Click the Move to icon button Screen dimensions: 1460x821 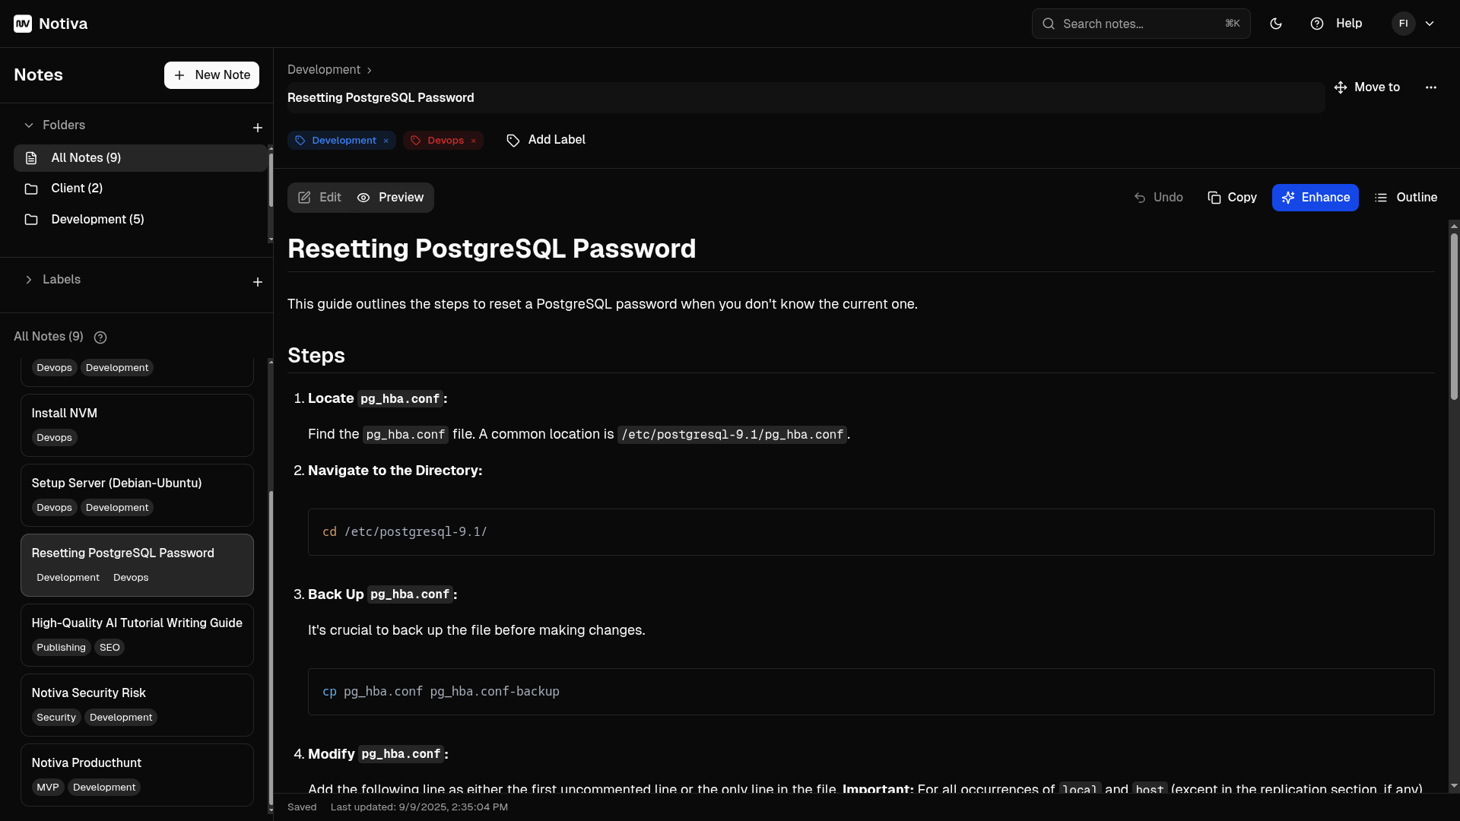[1341, 87]
